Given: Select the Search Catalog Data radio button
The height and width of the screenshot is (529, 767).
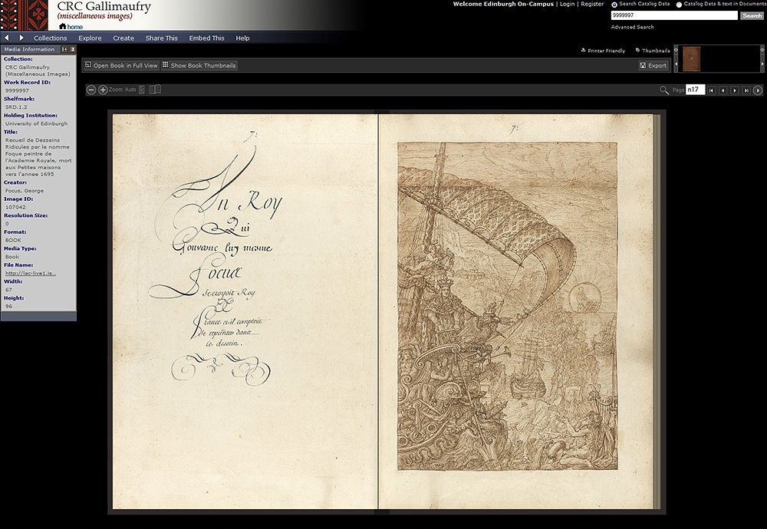Looking at the screenshot, I should [x=615, y=5].
